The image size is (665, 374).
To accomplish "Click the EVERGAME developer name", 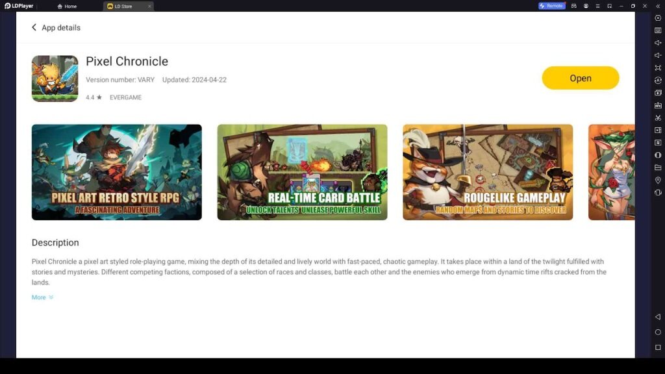I will pyautogui.click(x=125, y=97).
